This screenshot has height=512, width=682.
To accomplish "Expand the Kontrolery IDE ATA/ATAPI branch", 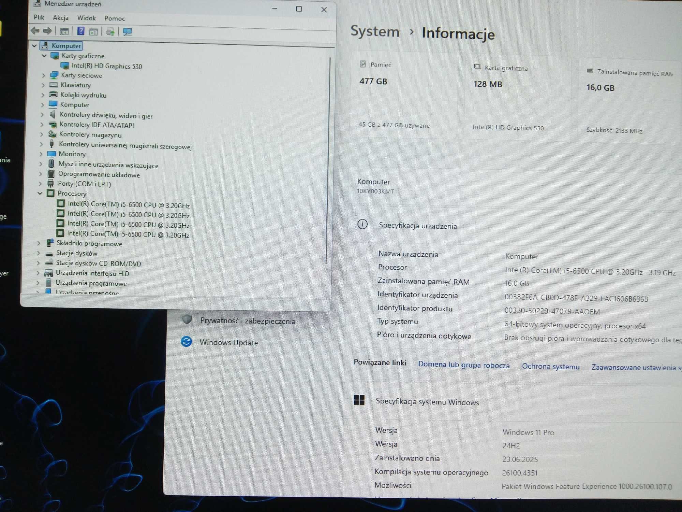I will [x=42, y=125].
